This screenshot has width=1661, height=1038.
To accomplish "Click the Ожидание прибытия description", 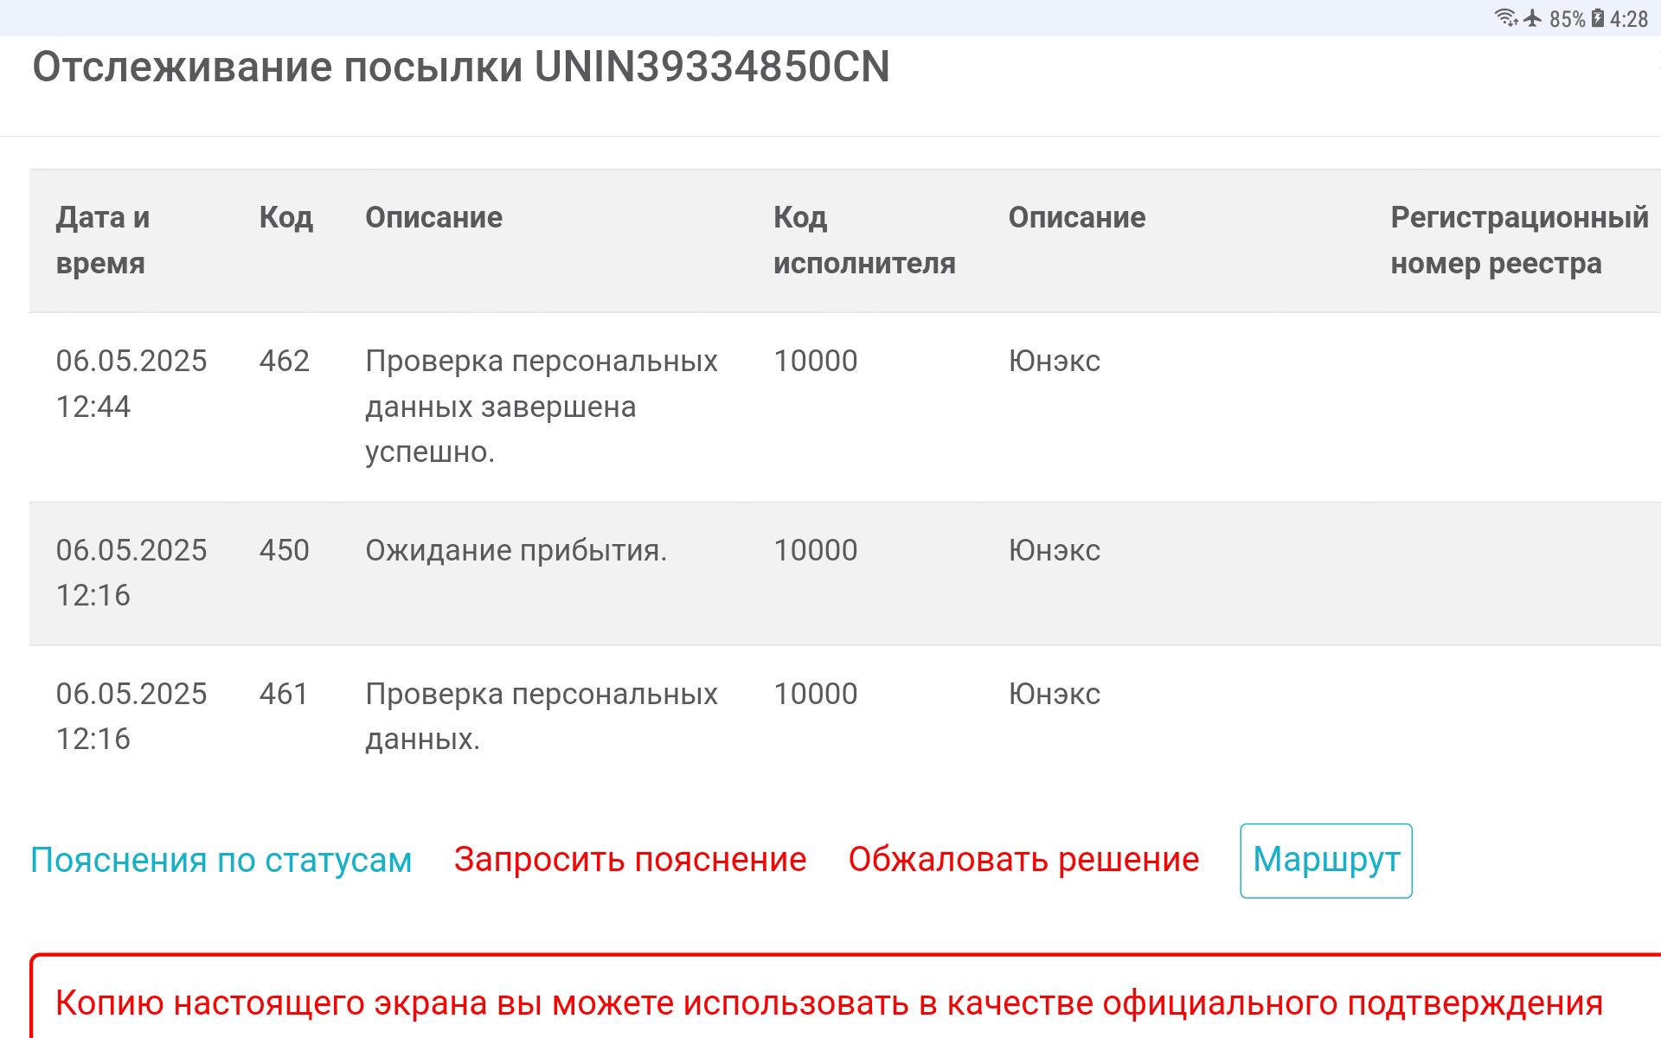I will pos(516,551).
